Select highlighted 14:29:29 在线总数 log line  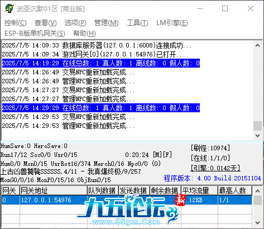tap(101, 108)
